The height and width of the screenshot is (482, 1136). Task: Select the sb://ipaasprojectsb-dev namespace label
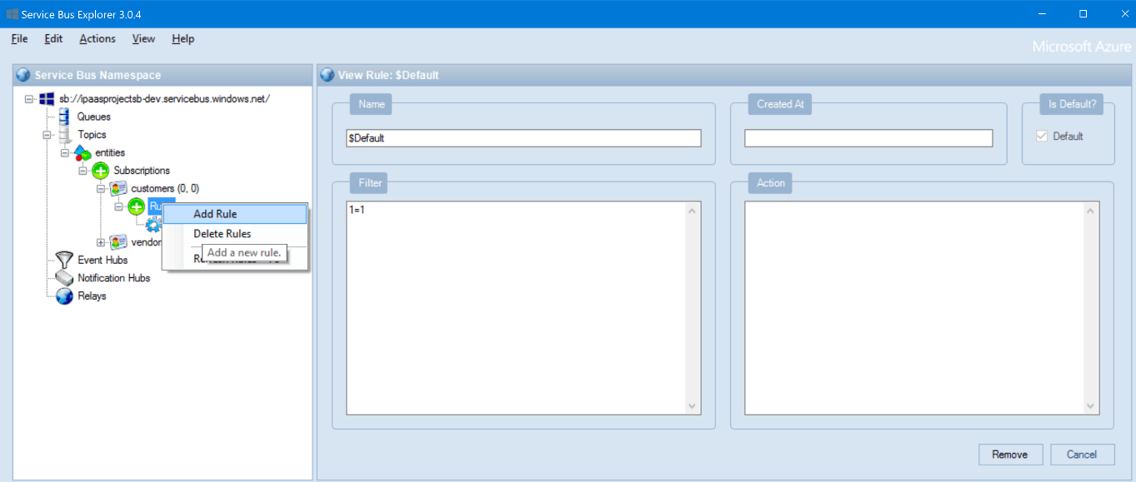165,99
